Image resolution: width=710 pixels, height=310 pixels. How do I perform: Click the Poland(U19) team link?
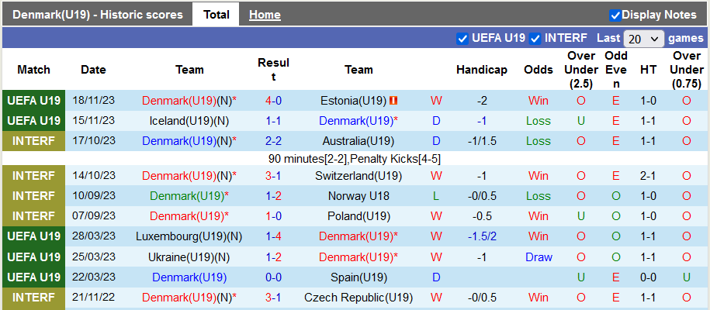click(358, 216)
